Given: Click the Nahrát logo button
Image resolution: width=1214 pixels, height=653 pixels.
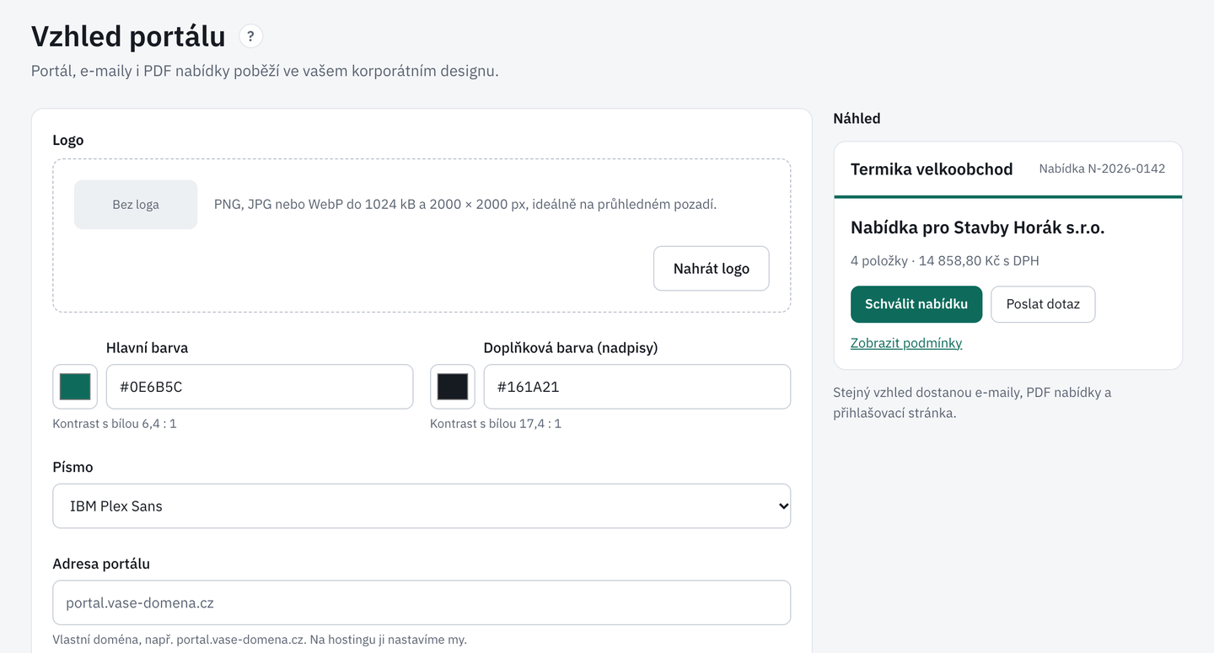Looking at the screenshot, I should pyautogui.click(x=711, y=268).
